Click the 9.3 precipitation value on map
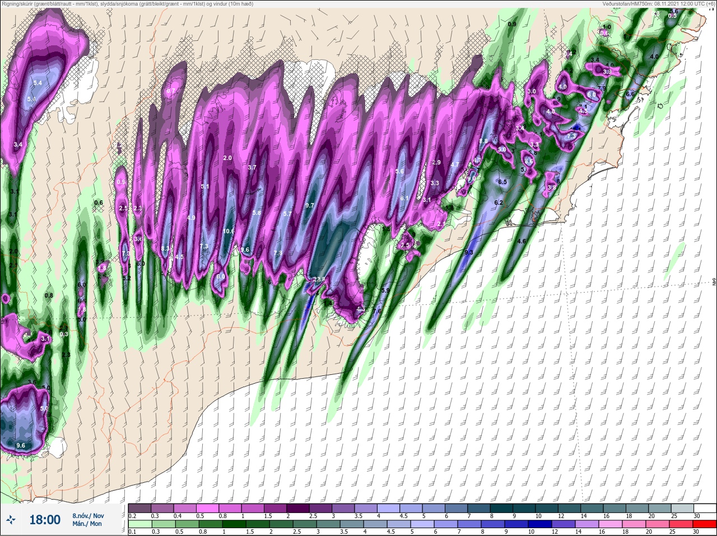 [x=469, y=252]
